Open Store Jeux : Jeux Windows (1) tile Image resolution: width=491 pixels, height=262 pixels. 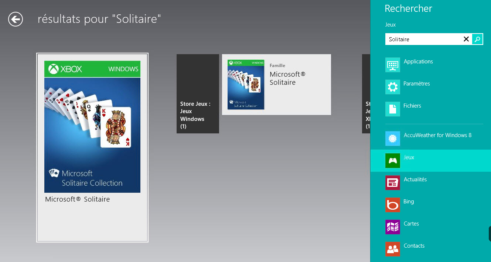pos(198,94)
